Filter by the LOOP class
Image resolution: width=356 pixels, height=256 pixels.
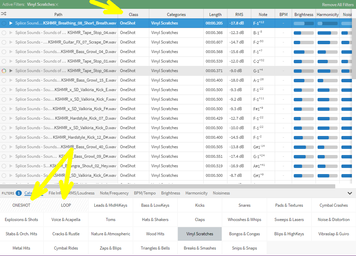coord(66,205)
